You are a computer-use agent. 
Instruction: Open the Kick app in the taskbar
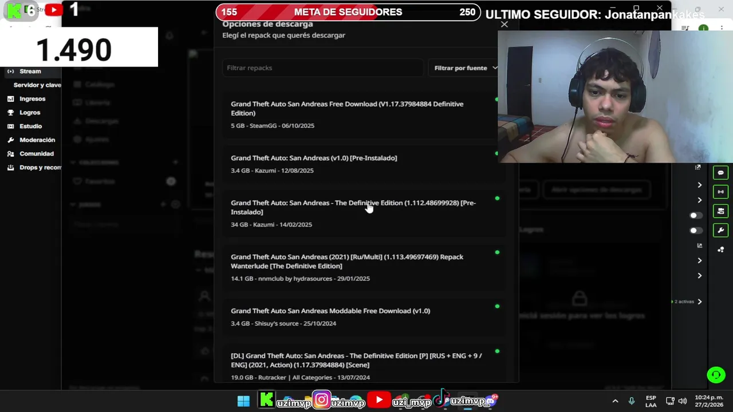point(266,400)
